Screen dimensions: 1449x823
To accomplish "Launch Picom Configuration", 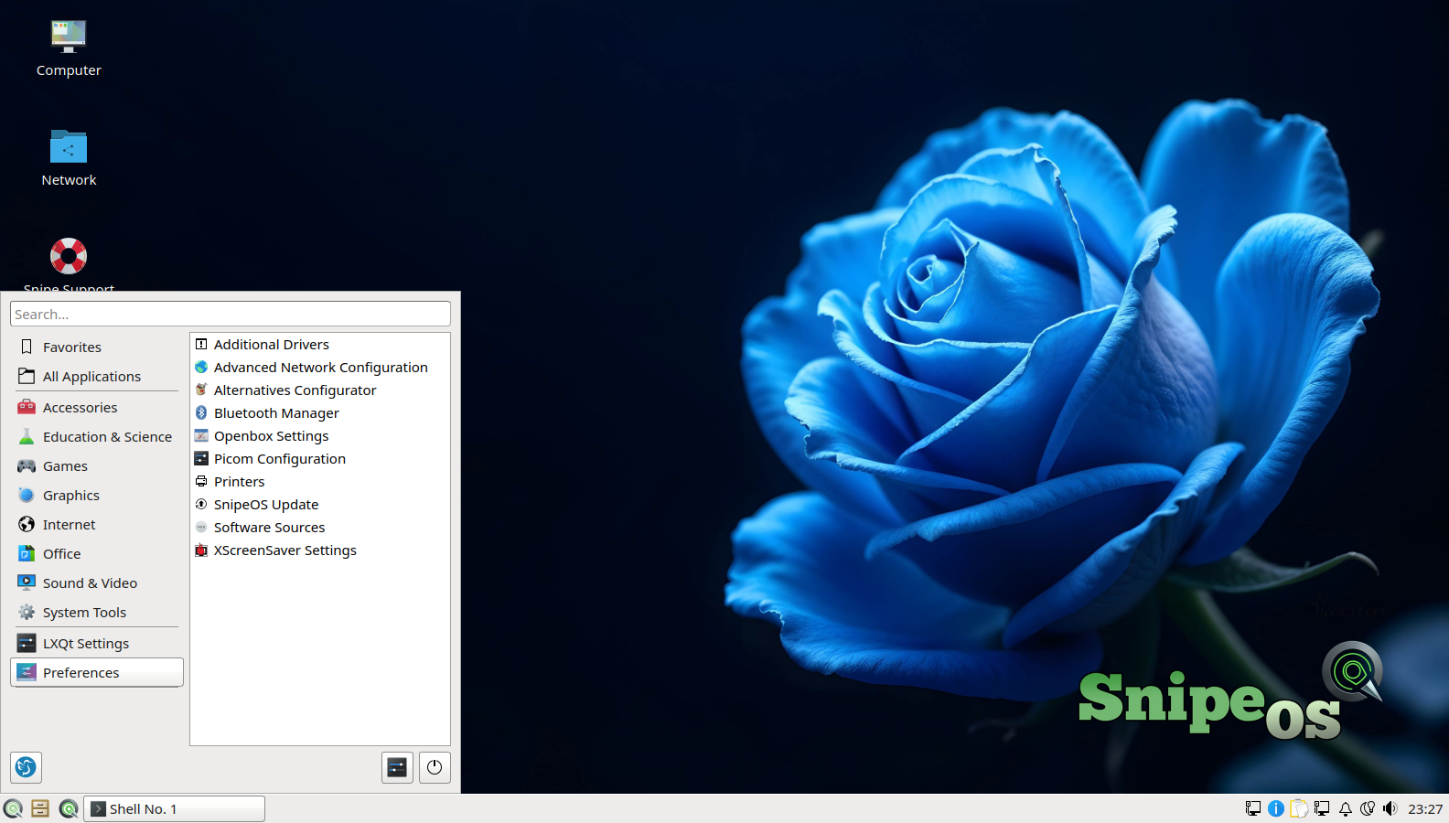I will pos(320,459).
